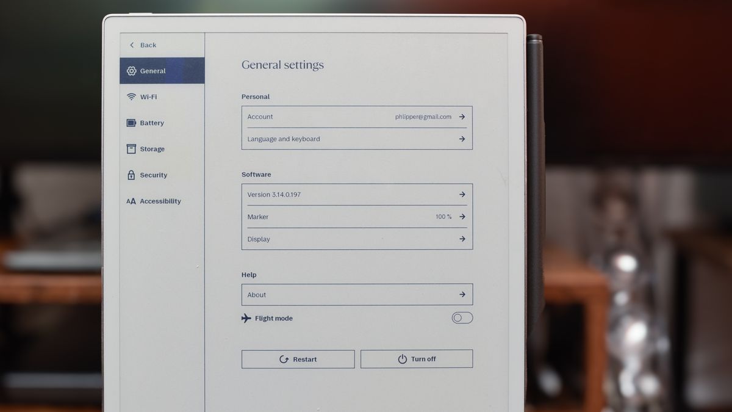Select the Security padlock icon
This screenshot has width=732, height=412.
(131, 175)
